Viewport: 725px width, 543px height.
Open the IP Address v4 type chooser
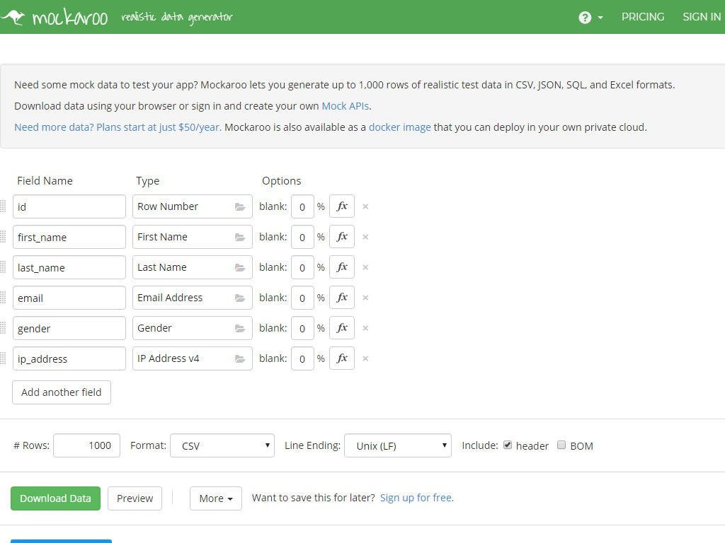coord(193,358)
